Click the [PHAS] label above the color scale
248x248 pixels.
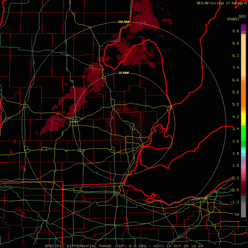[x=233, y=19]
